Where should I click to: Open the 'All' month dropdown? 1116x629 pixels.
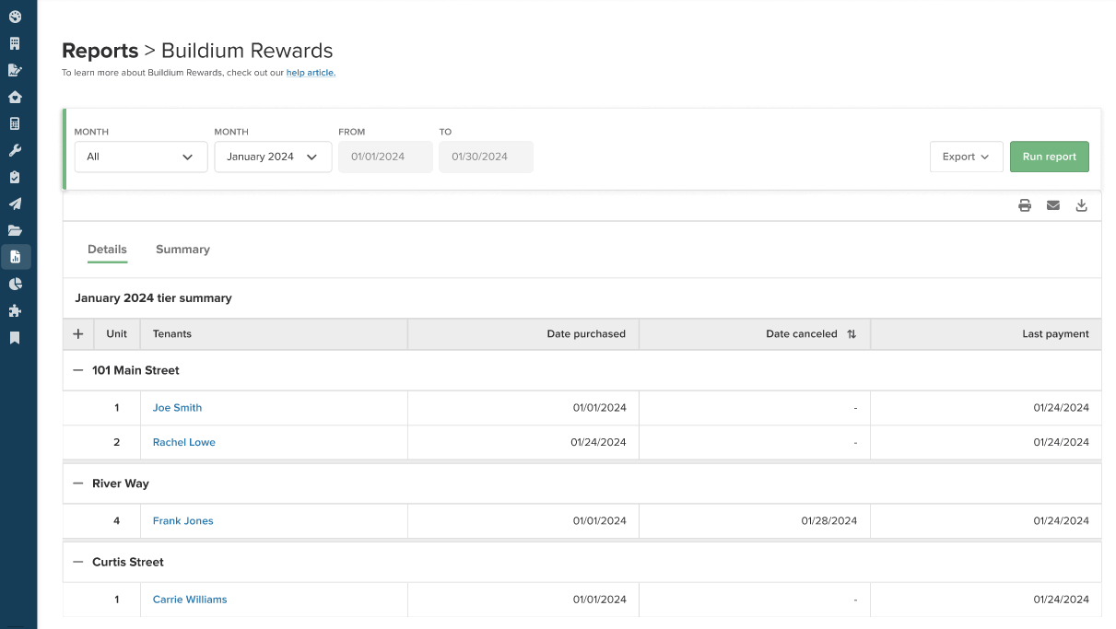click(x=141, y=157)
